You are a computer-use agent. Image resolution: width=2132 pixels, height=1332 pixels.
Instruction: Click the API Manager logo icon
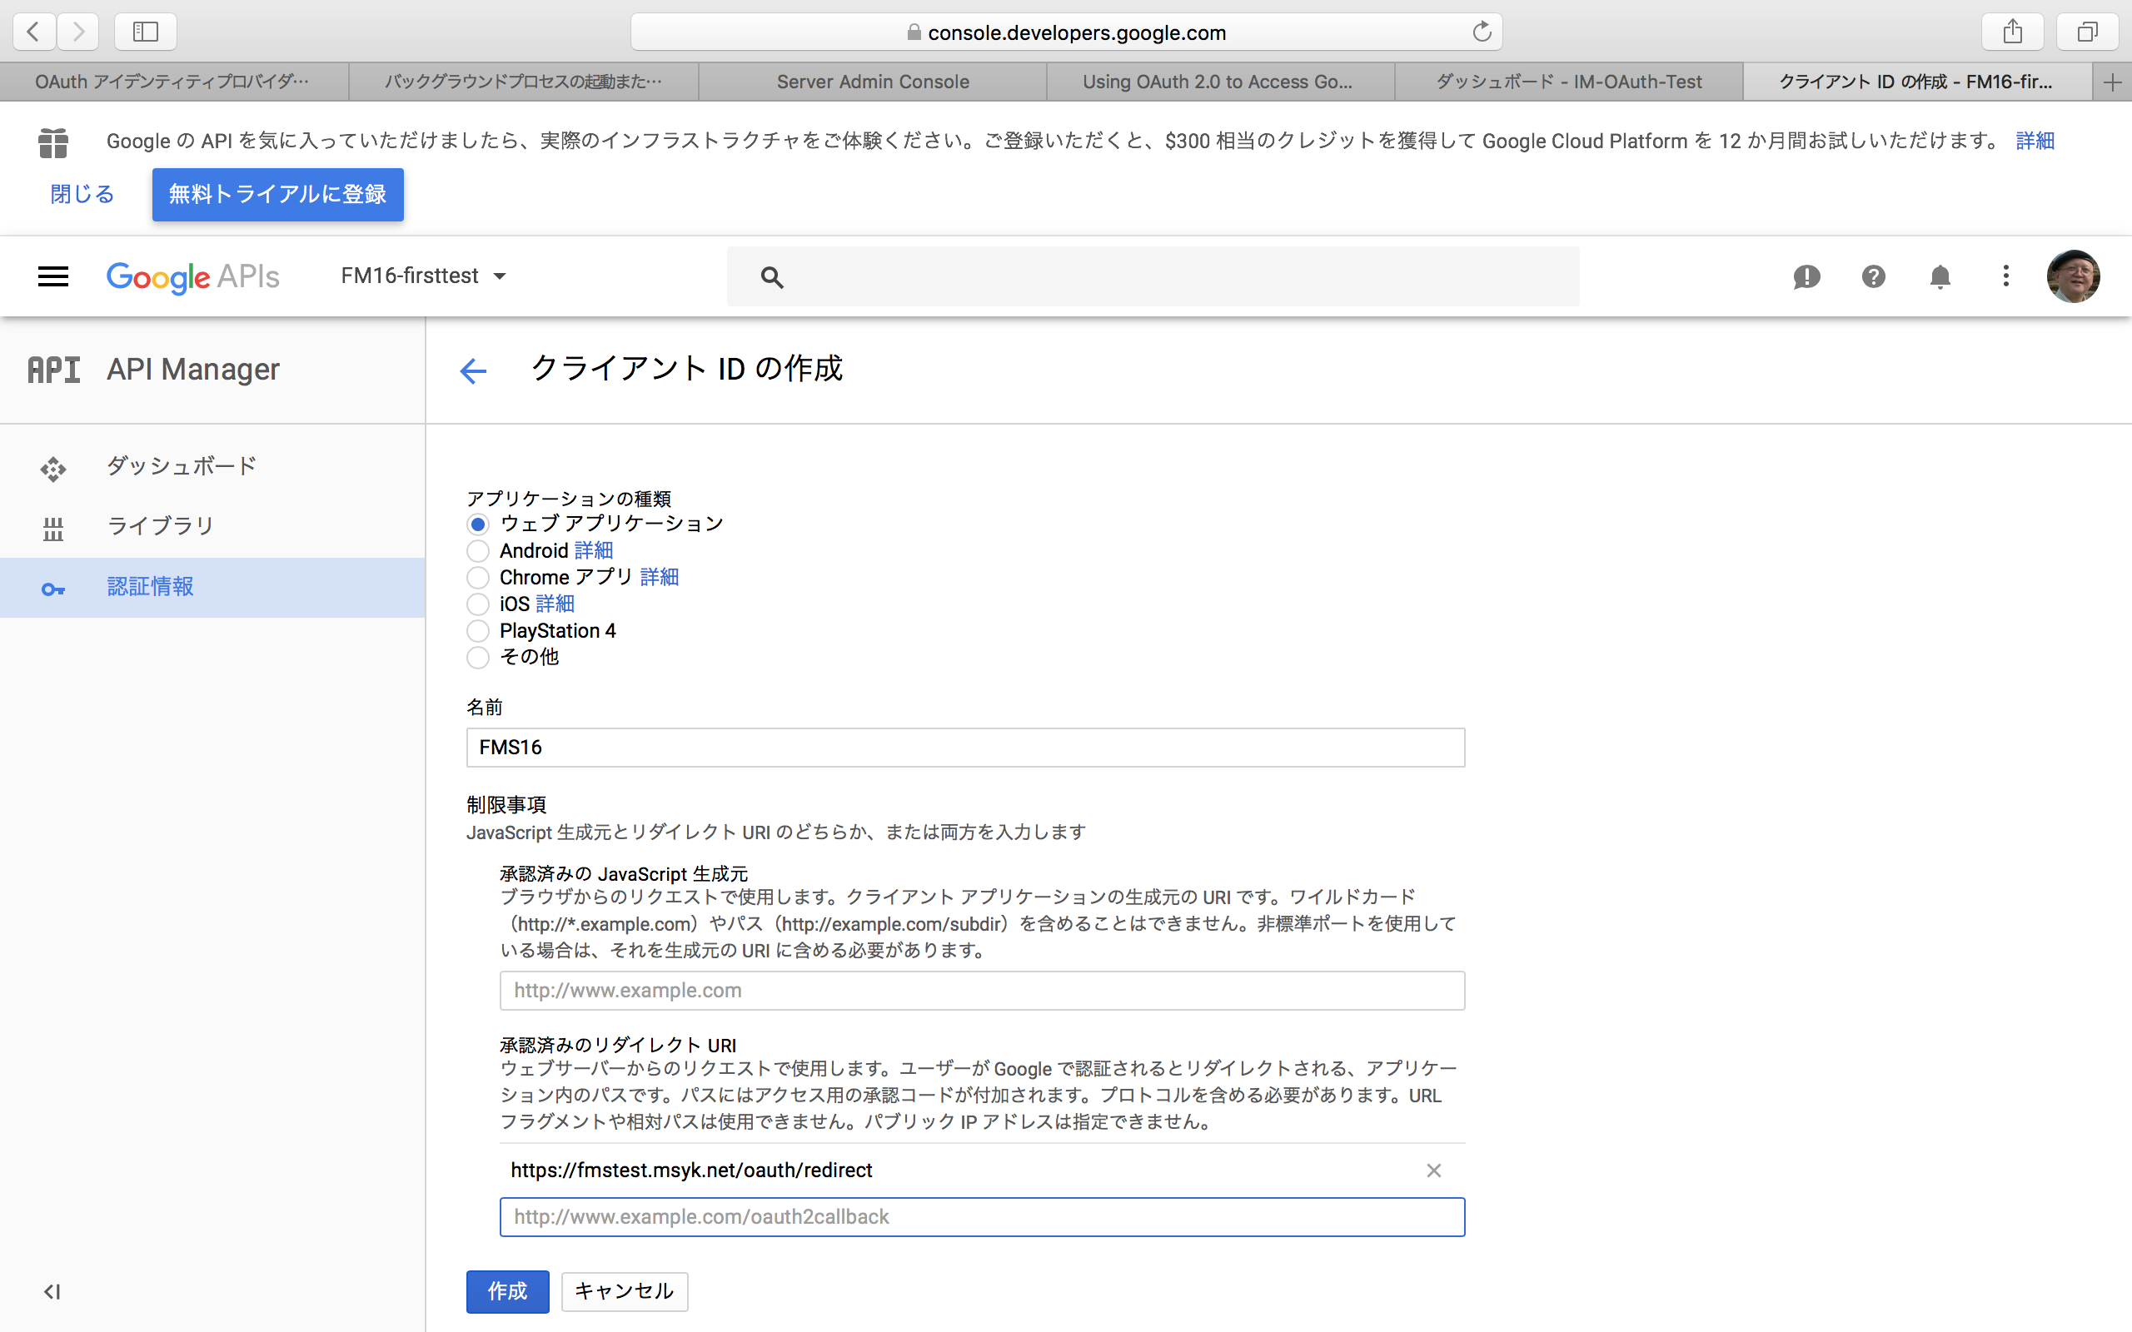tap(54, 370)
